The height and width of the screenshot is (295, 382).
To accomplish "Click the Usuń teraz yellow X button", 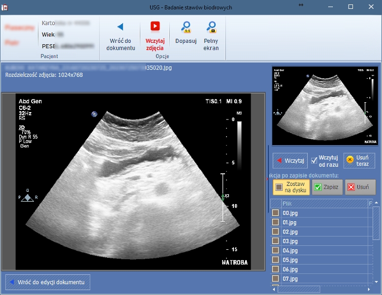I will click(359, 161).
